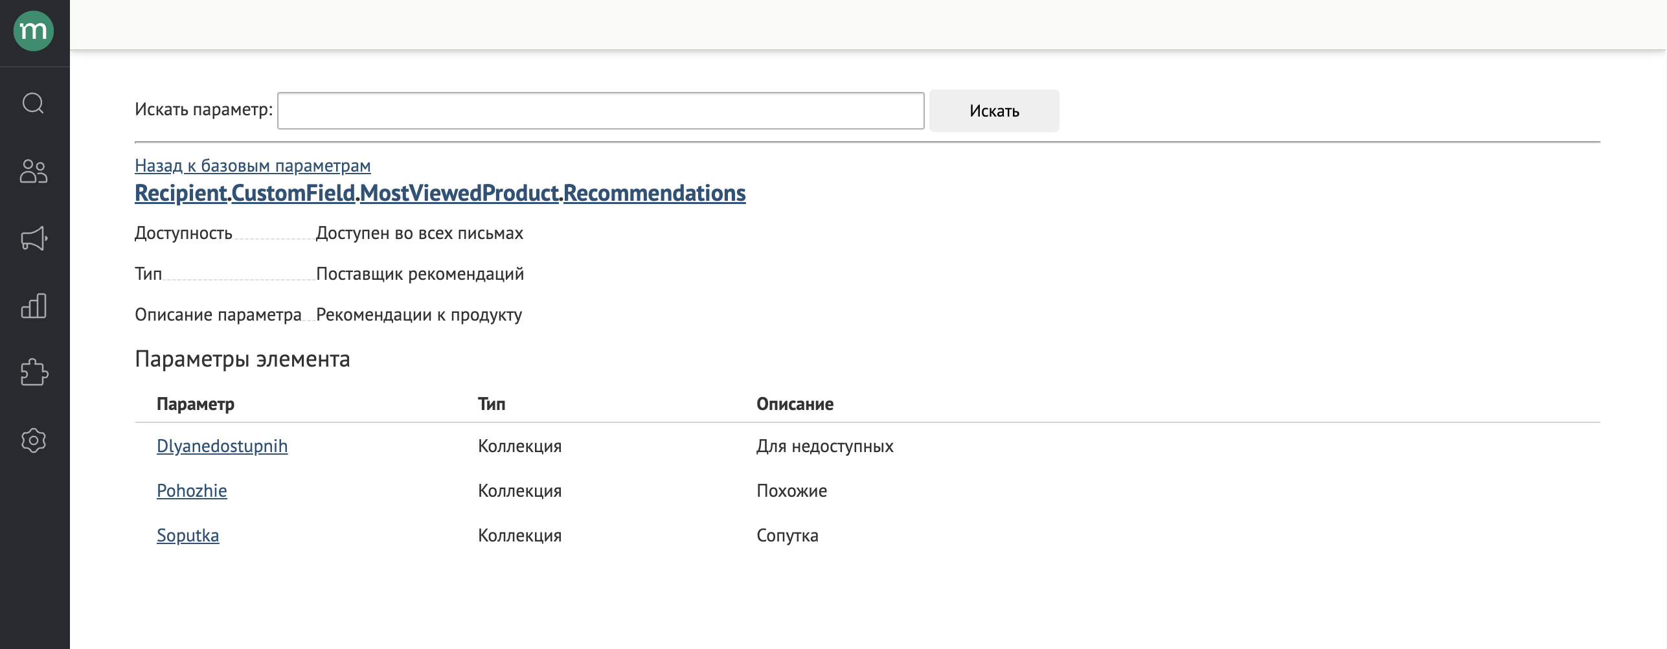Image resolution: width=1667 pixels, height=649 pixels.
Task: Select the 'Доступность' label
Action: pyautogui.click(x=183, y=233)
